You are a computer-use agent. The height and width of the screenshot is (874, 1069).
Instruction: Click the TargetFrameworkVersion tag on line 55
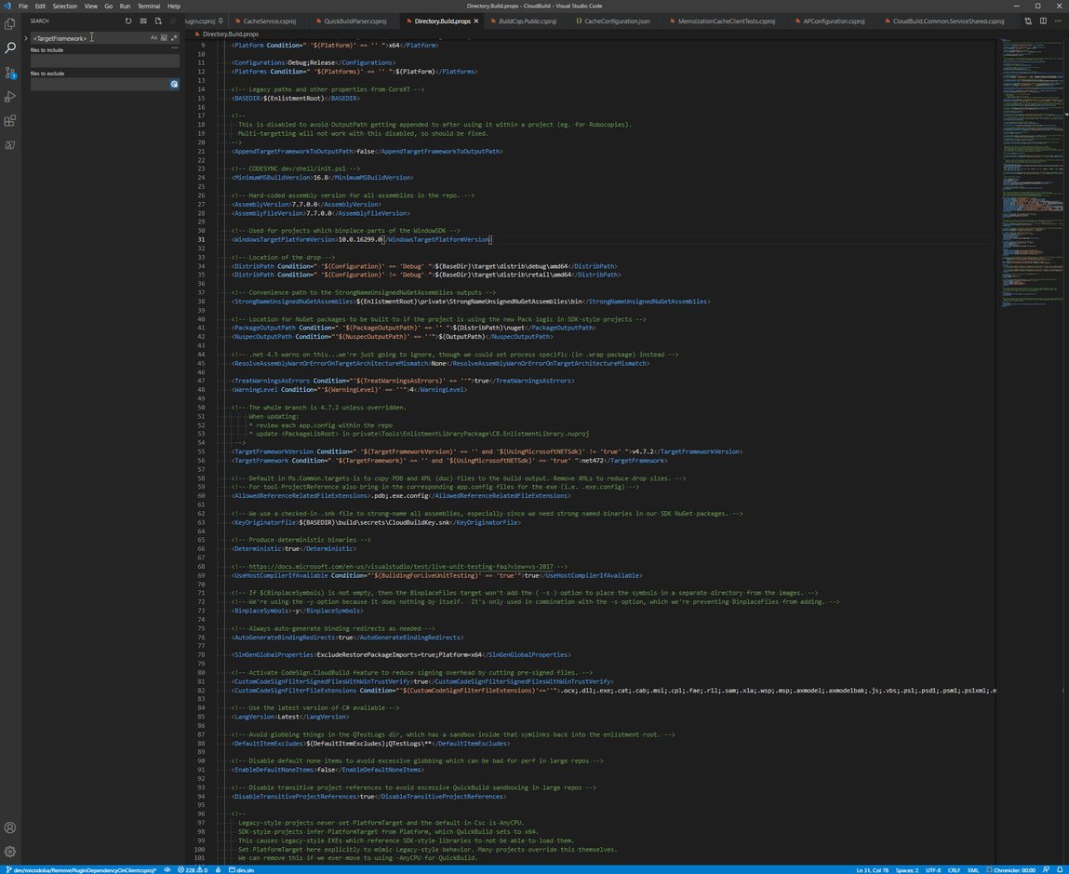274,451
